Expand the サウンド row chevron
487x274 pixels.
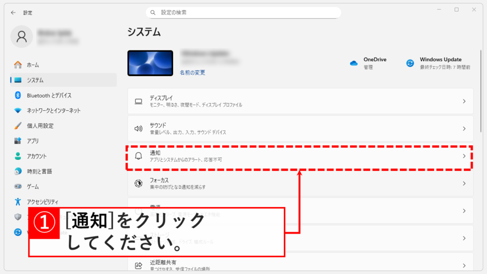tap(465, 128)
